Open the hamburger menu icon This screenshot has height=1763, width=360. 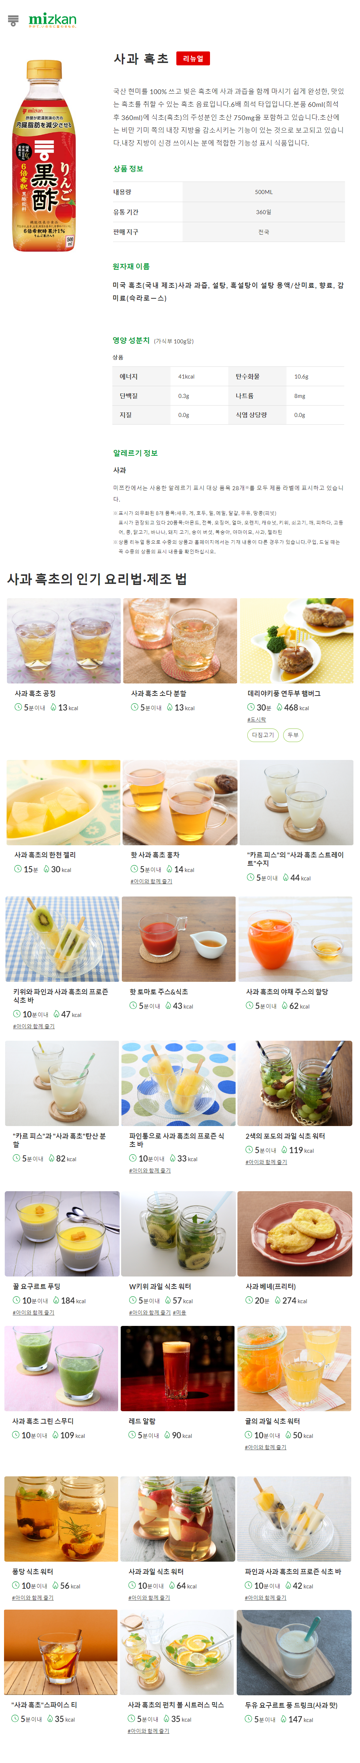(12, 20)
